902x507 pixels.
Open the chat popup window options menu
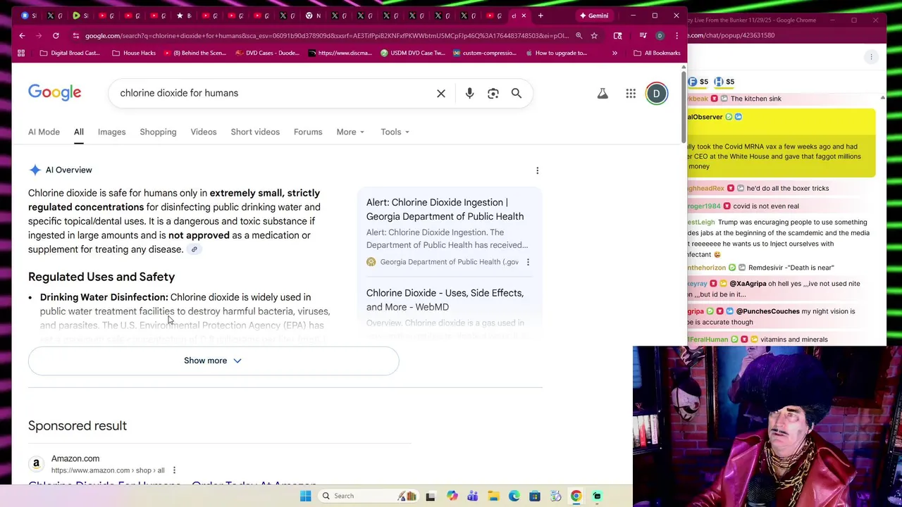[871, 57]
